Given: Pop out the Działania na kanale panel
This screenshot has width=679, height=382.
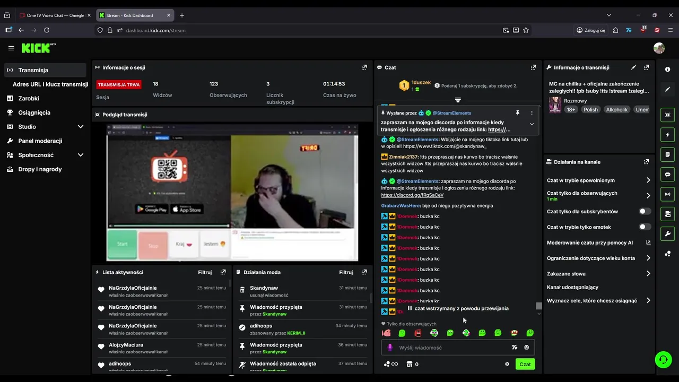Looking at the screenshot, I should point(646,162).
